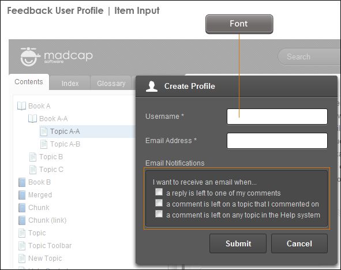Viewport: 341px width, 270px height.
Task: Click the page icon next to Topic Toolbar
Action: (22, 246)
